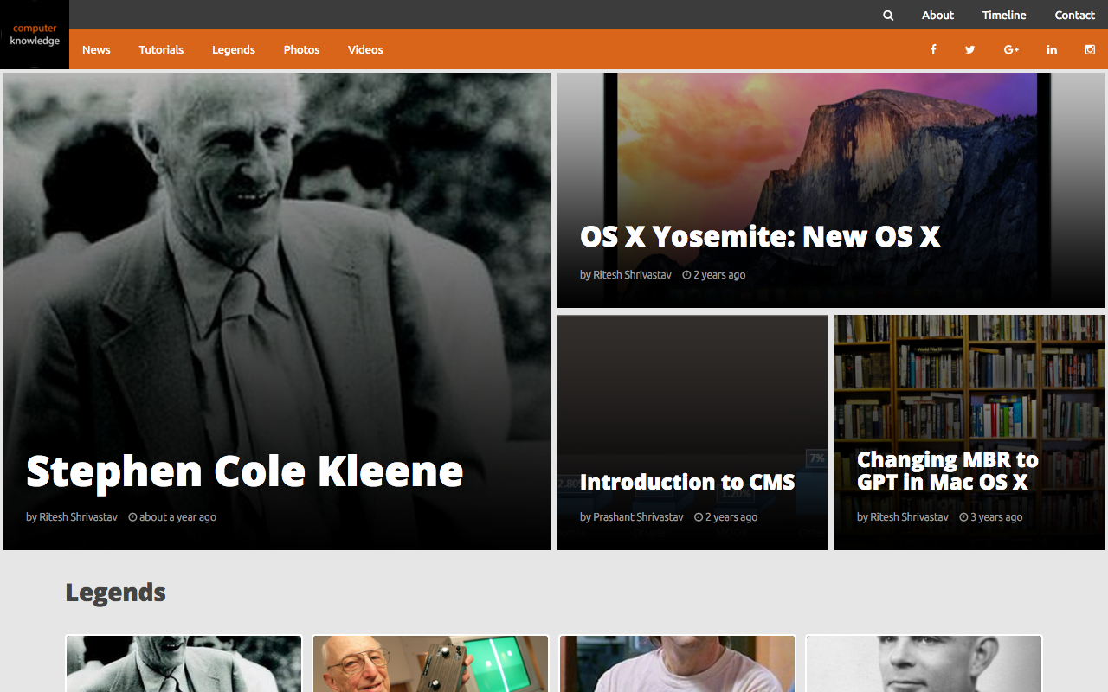Open the Introduction to CMS article
Screen dimensions: 1108x692
tap(687, 482)
